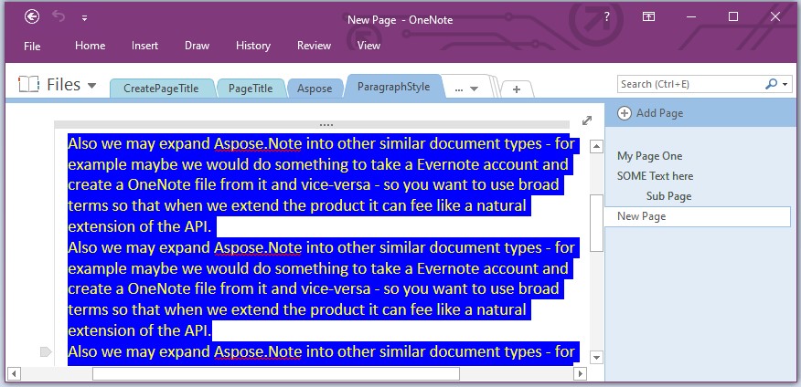Expand page to full view arrow icon
This screenshot has height=387, width=801.
pos(587,120)
